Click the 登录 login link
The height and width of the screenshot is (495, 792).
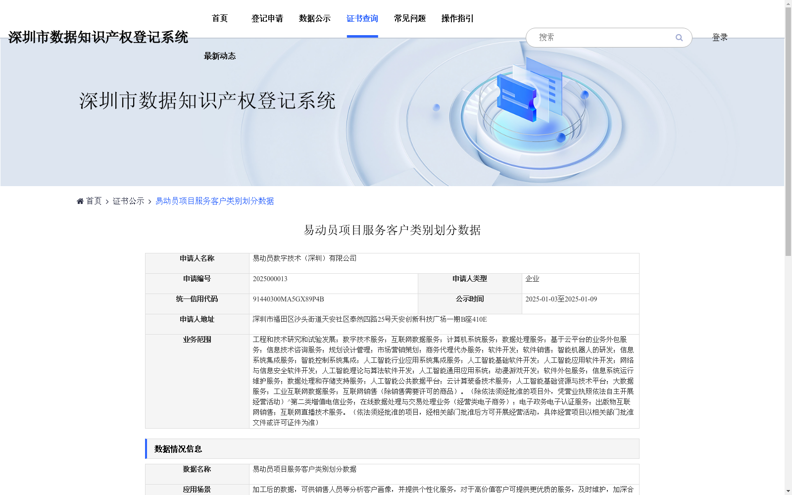click(x=720, y=38)
